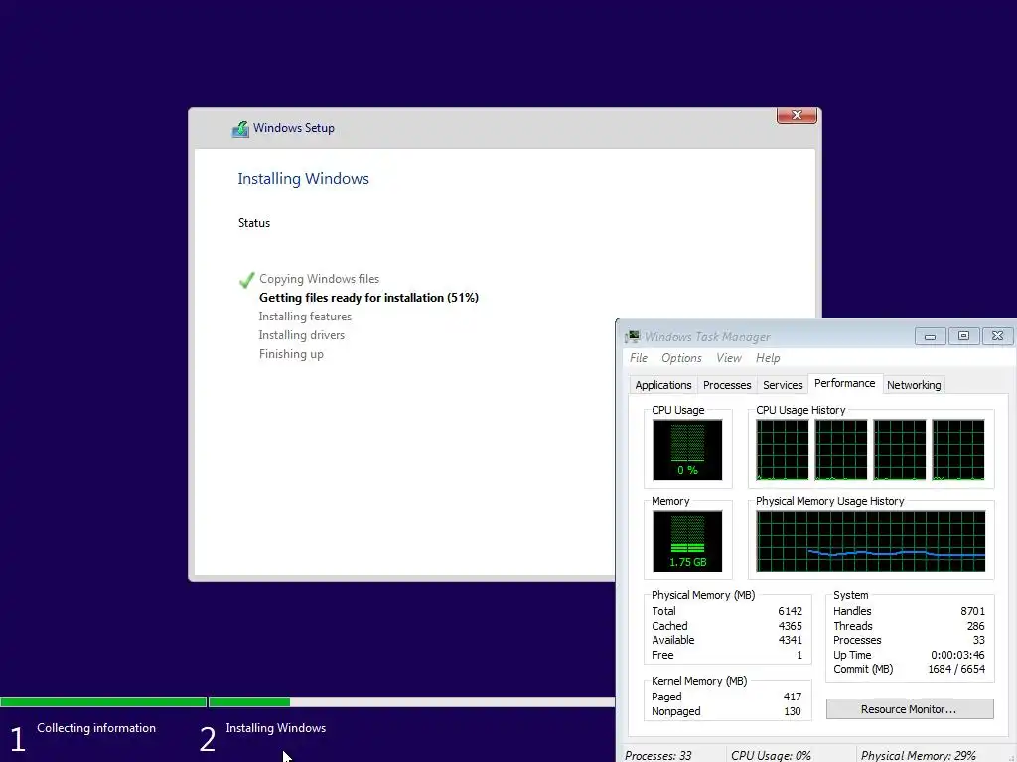Click the Nonpaged value 130
The width and height of the screenshot is (1017, 762).
pos(792,711)
